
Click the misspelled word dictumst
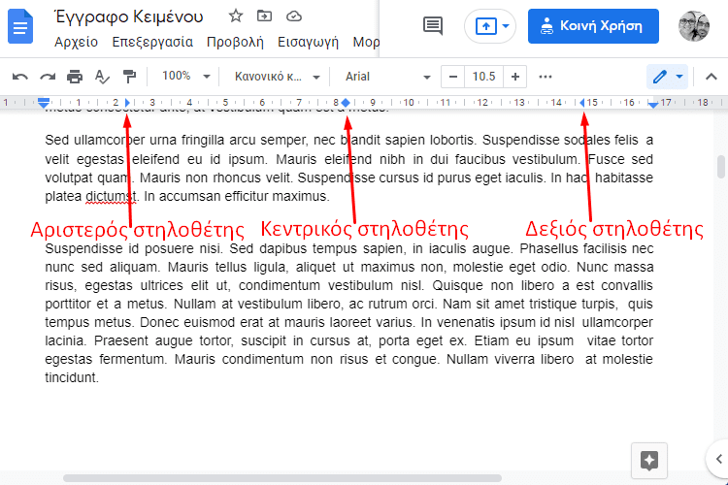pos(112,196)
